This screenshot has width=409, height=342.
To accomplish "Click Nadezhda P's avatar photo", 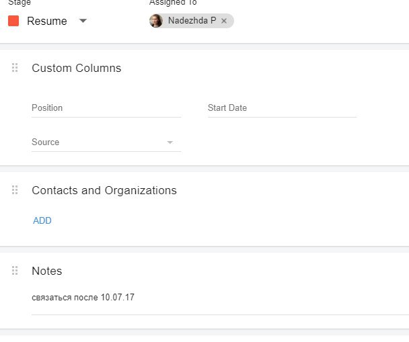I will 156,21.
